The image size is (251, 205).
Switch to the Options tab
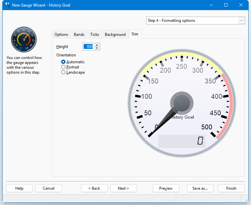coord(61,35)
